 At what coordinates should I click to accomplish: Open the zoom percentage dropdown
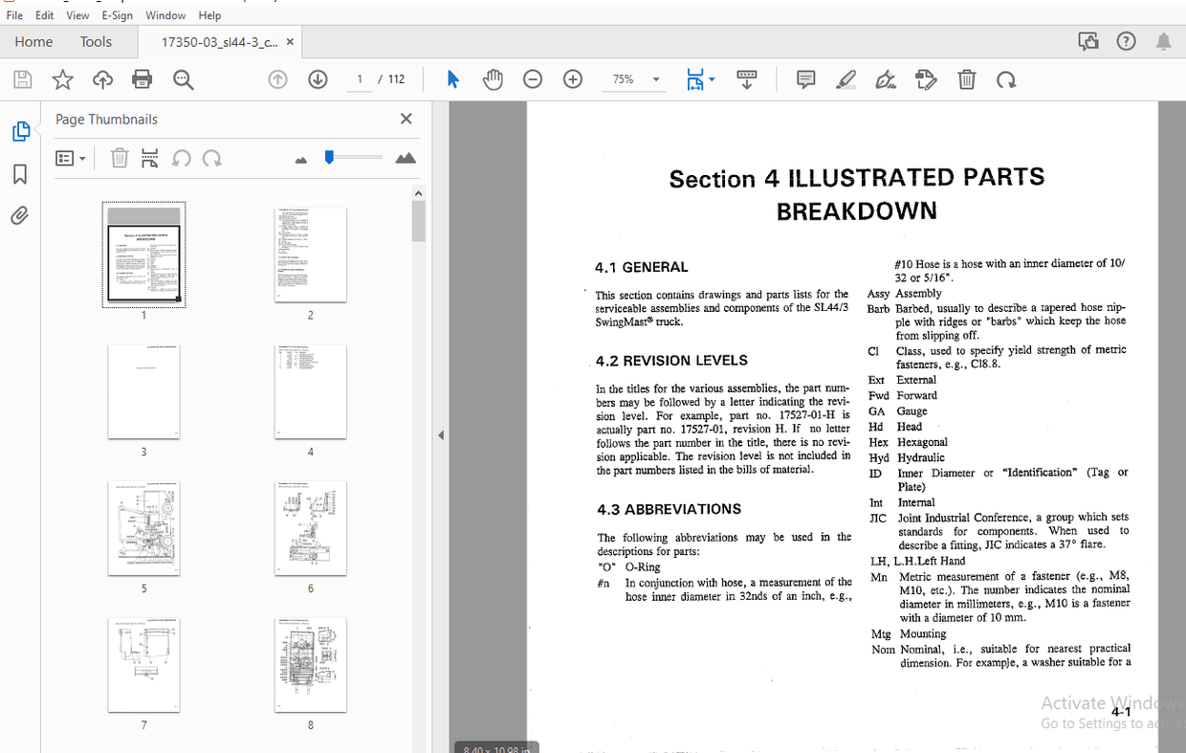(x=655, y=79)
